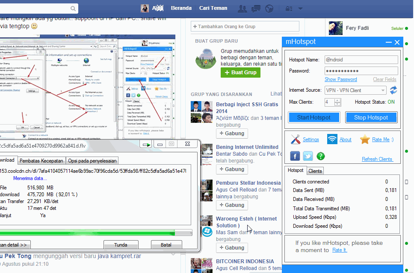Switch to the Hotspot tab
Viewport: 414px width, 273px height.
tap(296, 170)
